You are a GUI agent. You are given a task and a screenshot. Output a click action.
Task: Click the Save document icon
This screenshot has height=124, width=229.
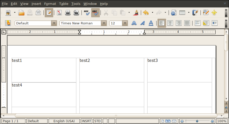(x=30, y=13)
